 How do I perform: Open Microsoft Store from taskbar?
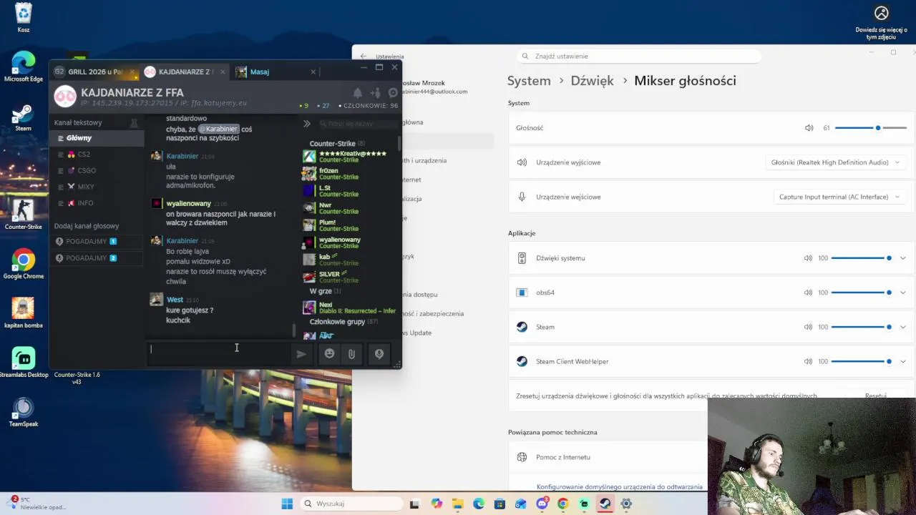point(500,504)
